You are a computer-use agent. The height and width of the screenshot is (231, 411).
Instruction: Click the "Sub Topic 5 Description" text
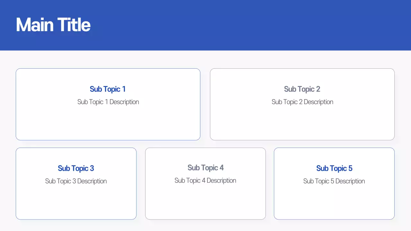click(334, 181)
